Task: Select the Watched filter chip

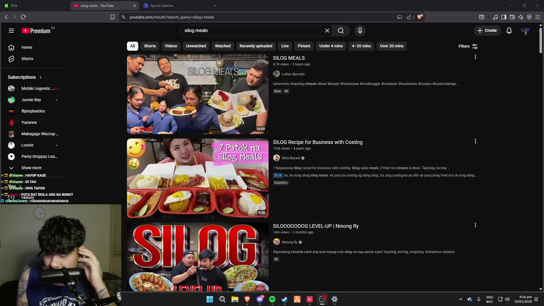Action: point(223,46)
